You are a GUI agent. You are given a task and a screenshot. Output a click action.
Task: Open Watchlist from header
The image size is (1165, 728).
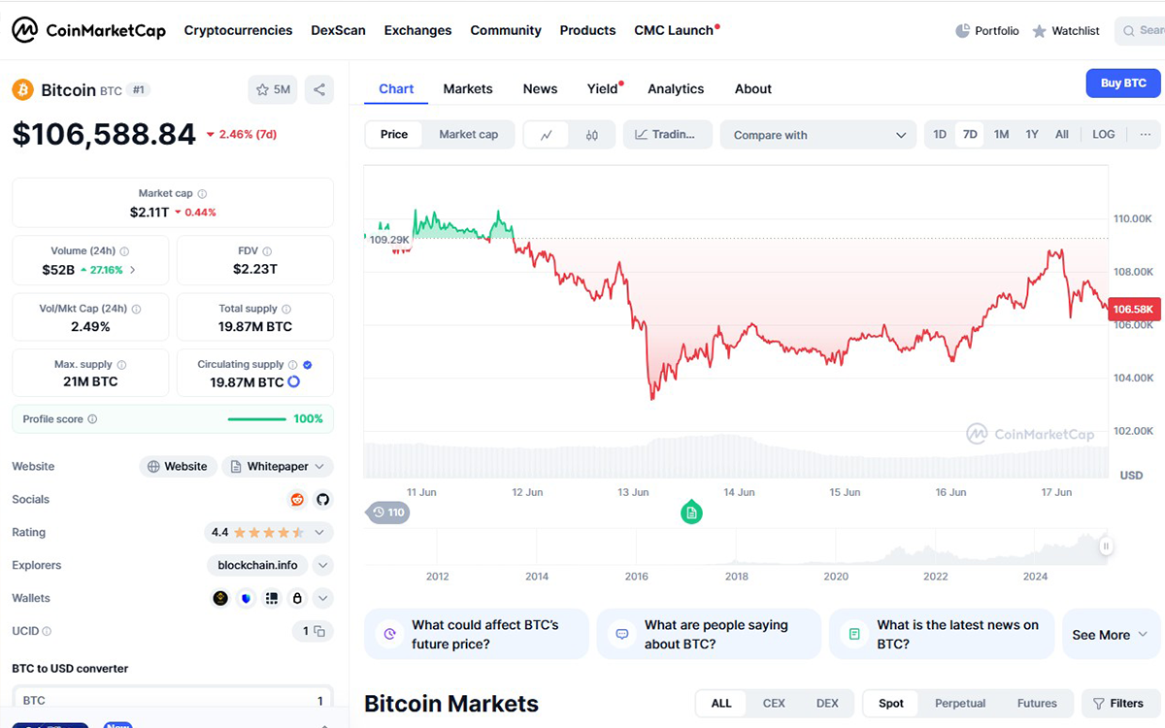pos(1066,31)
